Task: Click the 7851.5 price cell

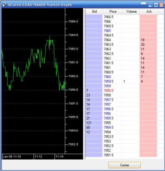Action: point(112,155)
